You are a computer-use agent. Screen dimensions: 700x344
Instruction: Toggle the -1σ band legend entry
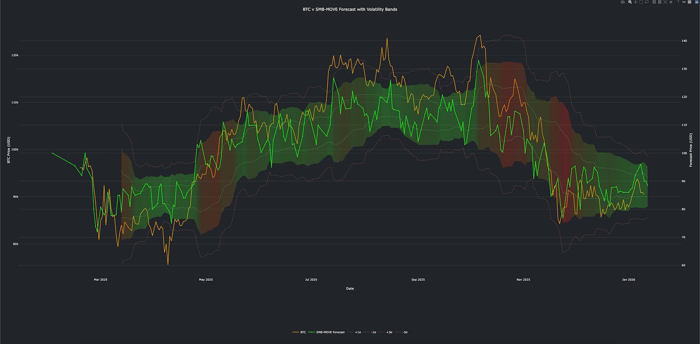click(x=369, y=332)
